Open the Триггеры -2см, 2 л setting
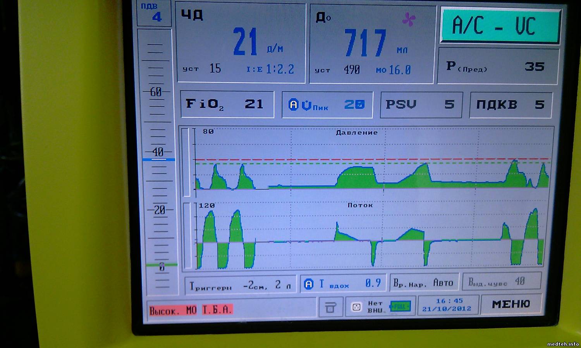Image resolution: width=581 pixels, height=348 pixels. (240, 286)
